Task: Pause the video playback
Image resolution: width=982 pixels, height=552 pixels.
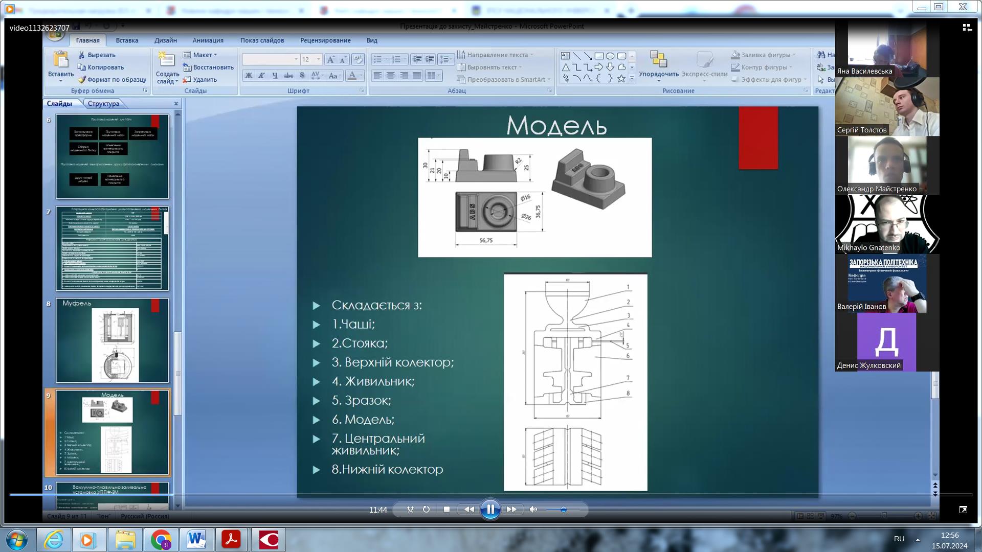Action: click(x=490, y=509)
